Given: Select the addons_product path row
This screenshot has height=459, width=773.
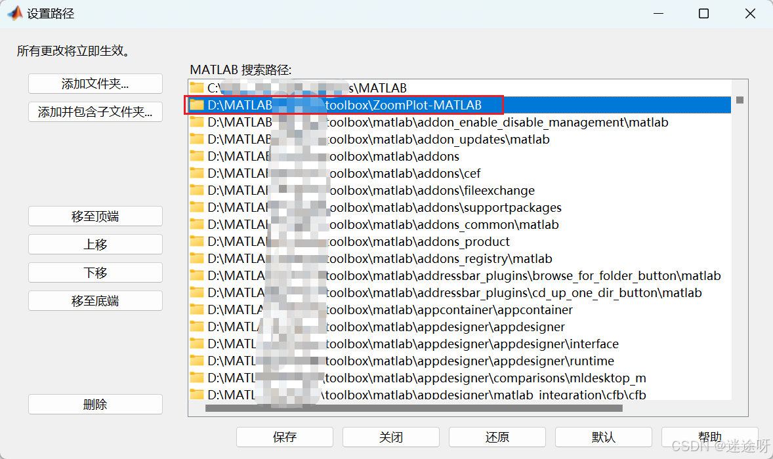Looking at the screenshot, I should click(459, 241).
